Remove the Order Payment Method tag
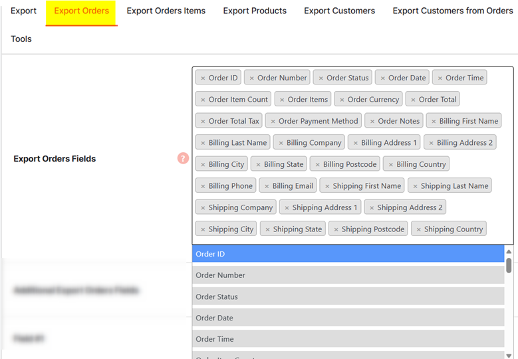This screenshot has width=518, height=359. pos(273,122)
